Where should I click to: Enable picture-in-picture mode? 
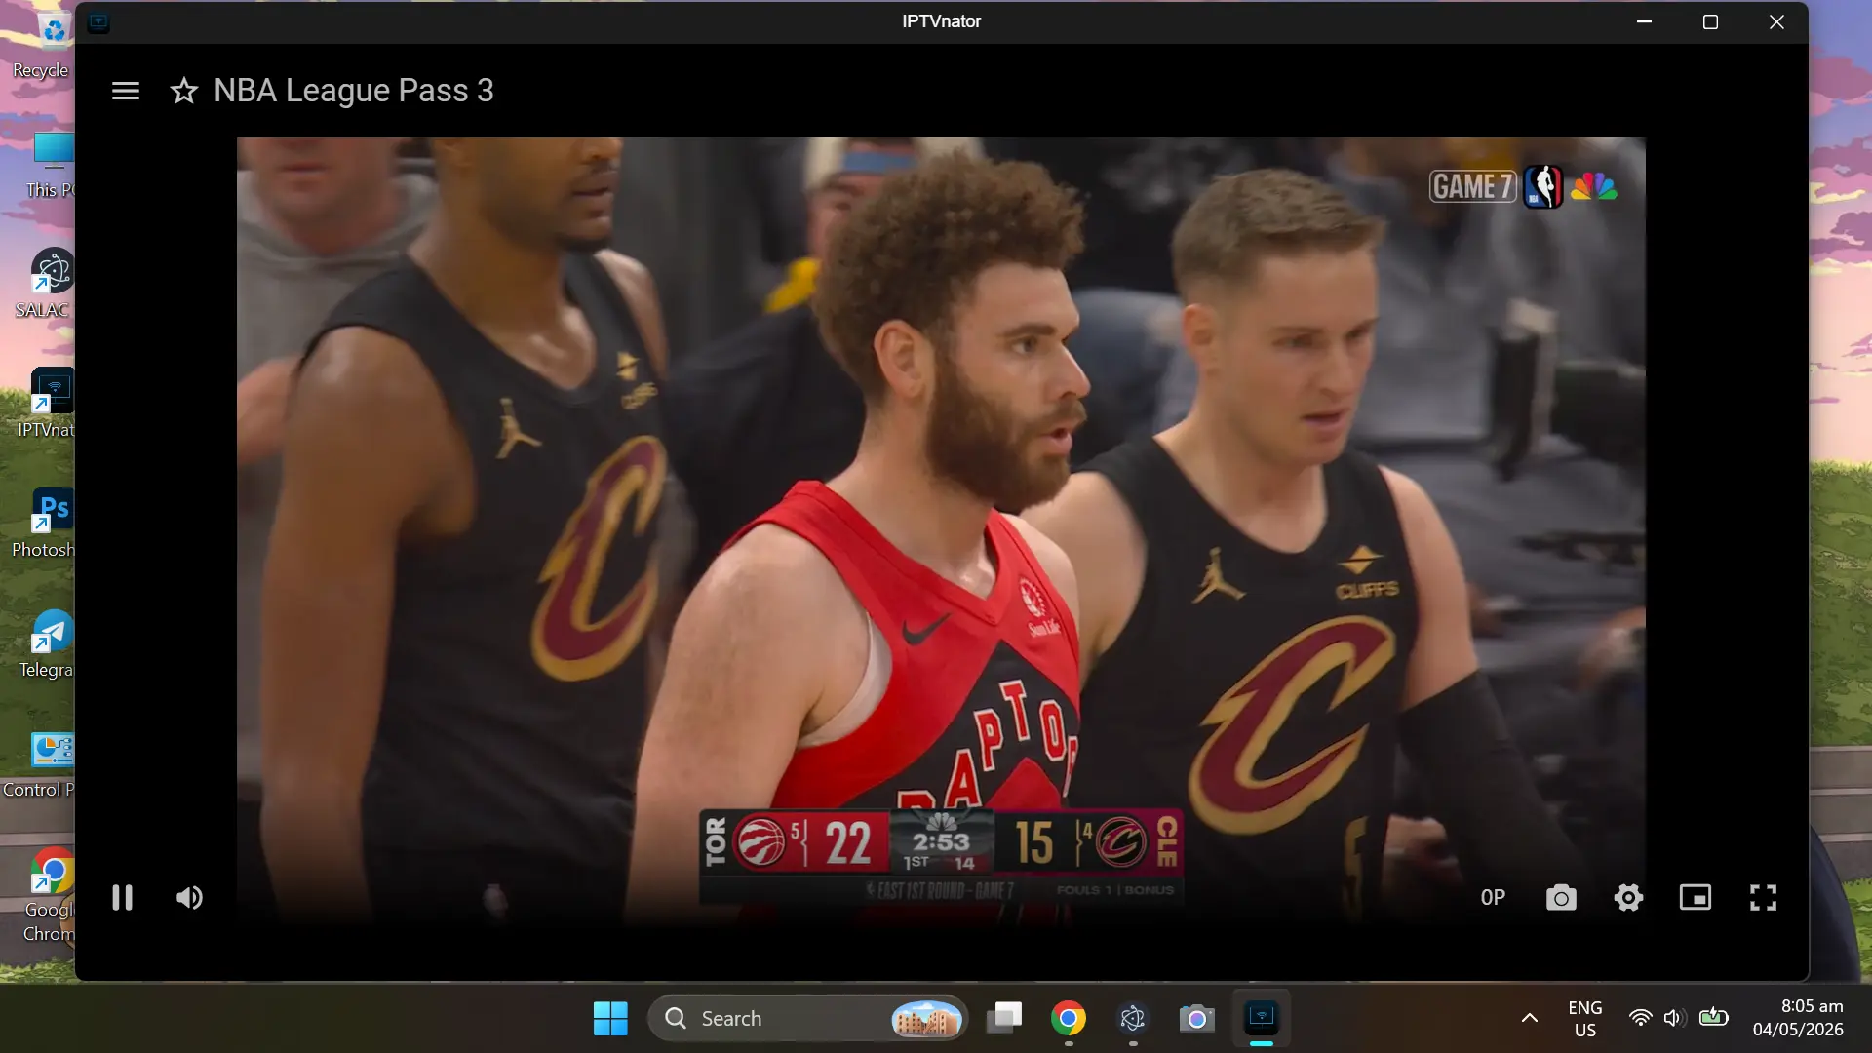click(1696, 897)
